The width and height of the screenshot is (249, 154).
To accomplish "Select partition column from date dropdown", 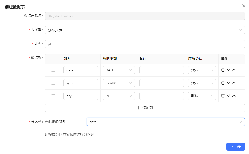I will [x=165, y=122].
